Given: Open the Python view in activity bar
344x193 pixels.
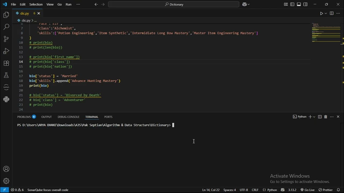Looking at the screenshot, I should (x=6, y=99).
